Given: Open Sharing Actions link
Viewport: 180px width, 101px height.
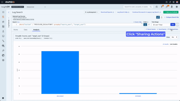Looking at the screenshot, I should click(173, 29).
